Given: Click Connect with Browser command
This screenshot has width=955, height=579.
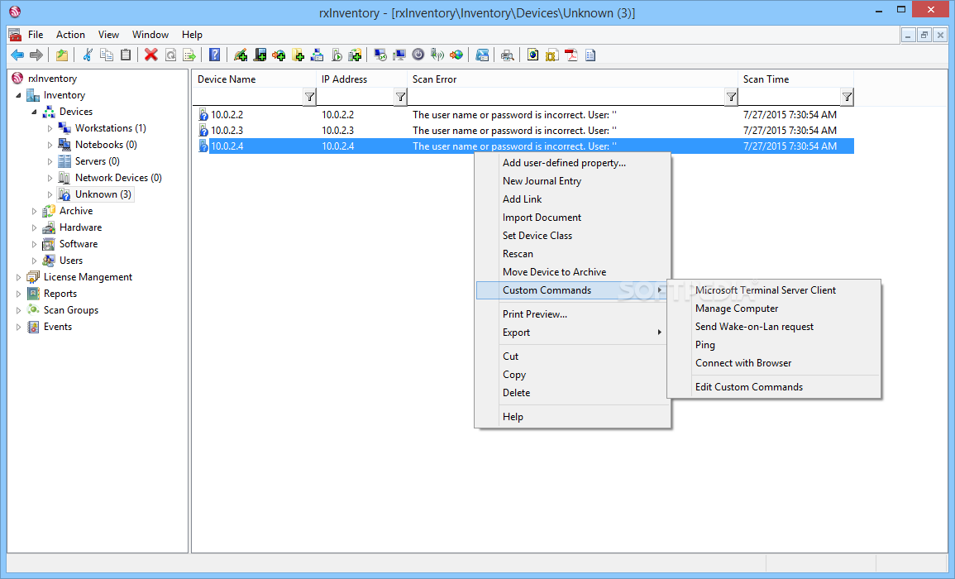Looking at the screenshot, I should pos(774,363).
